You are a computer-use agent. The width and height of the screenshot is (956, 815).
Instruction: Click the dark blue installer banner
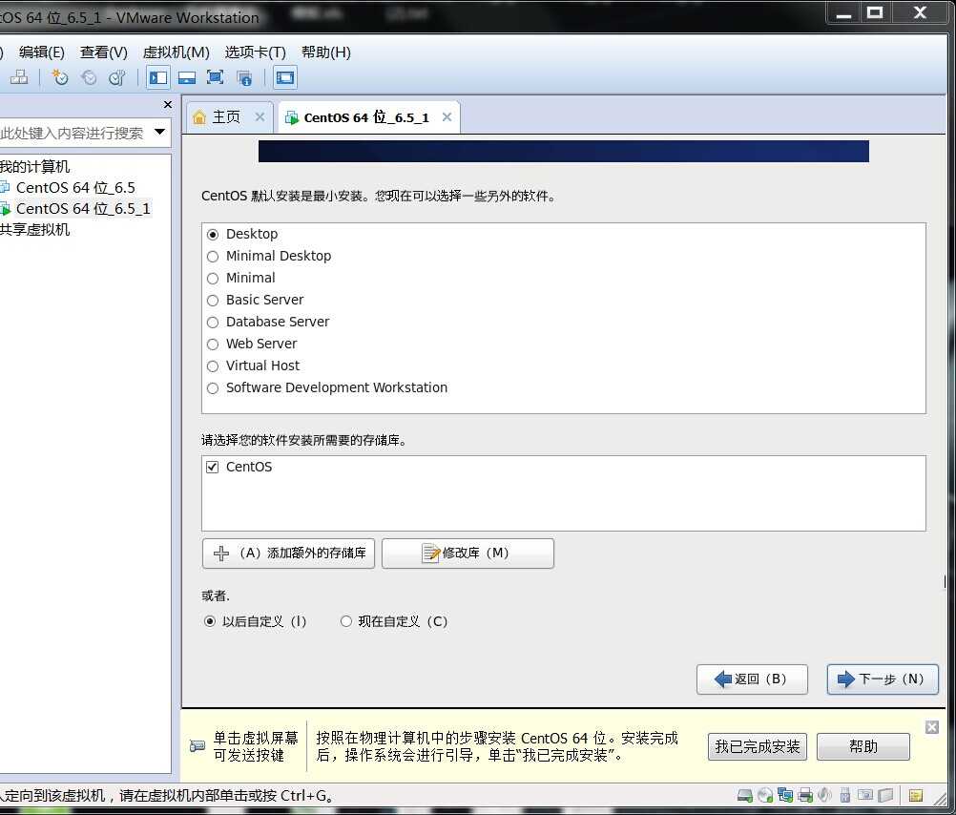pos(563,152)
